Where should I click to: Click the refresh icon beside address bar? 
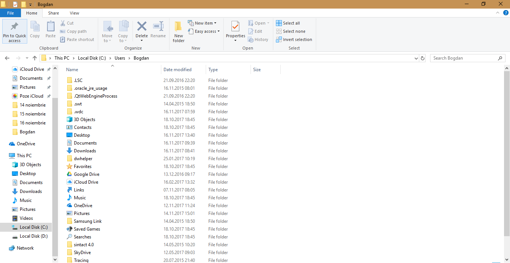423,58
